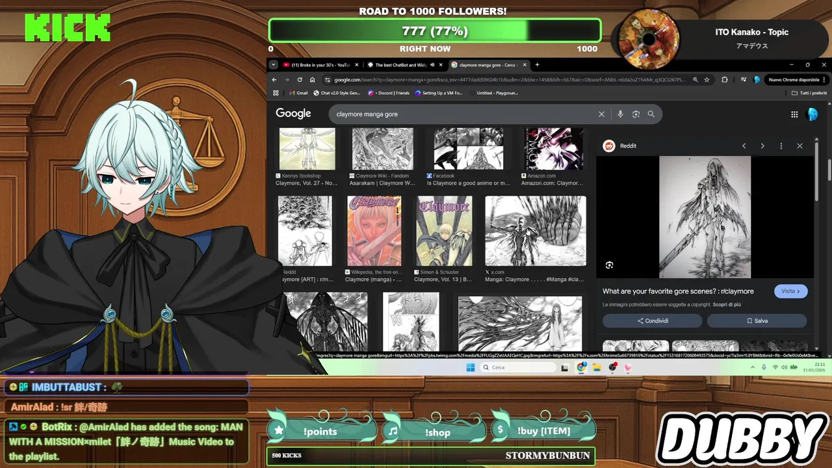This screenshot has height=468, width=832.
Task: Go back with browser back arrow
Action: coord(275,79)
